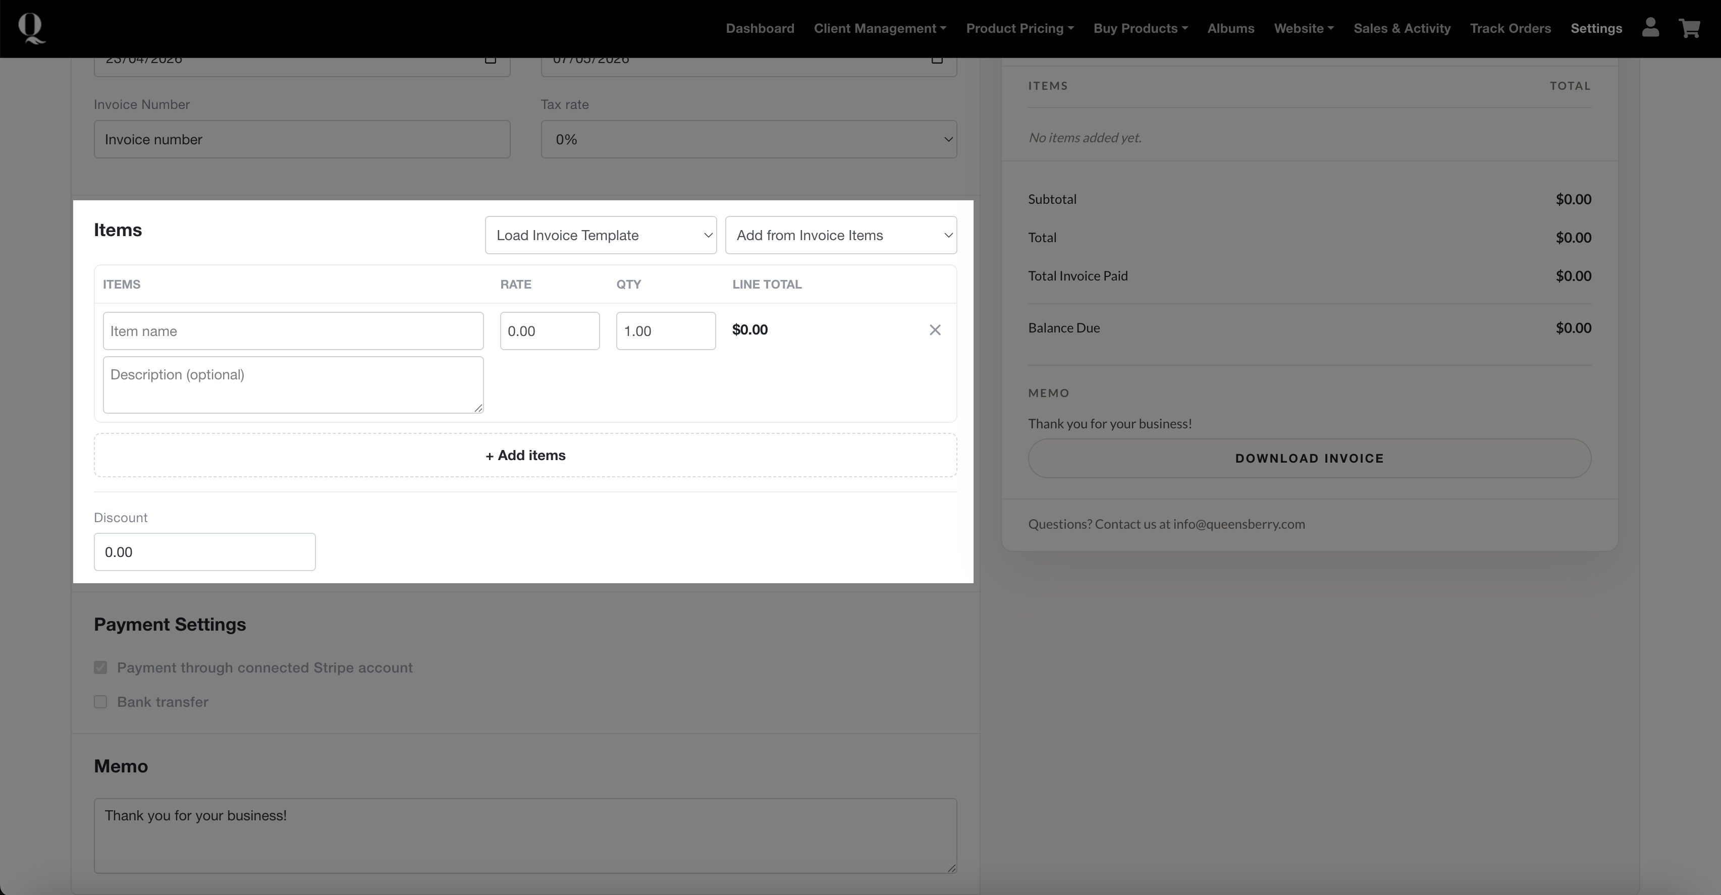1721x895 pixels.
Task: Open the shopping cart icon
Action: [x=1690, y=28]
